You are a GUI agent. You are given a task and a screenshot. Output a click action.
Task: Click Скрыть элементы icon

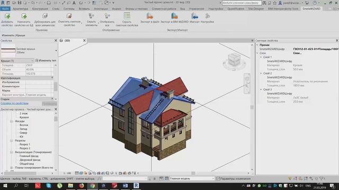[x=91, y=16]
